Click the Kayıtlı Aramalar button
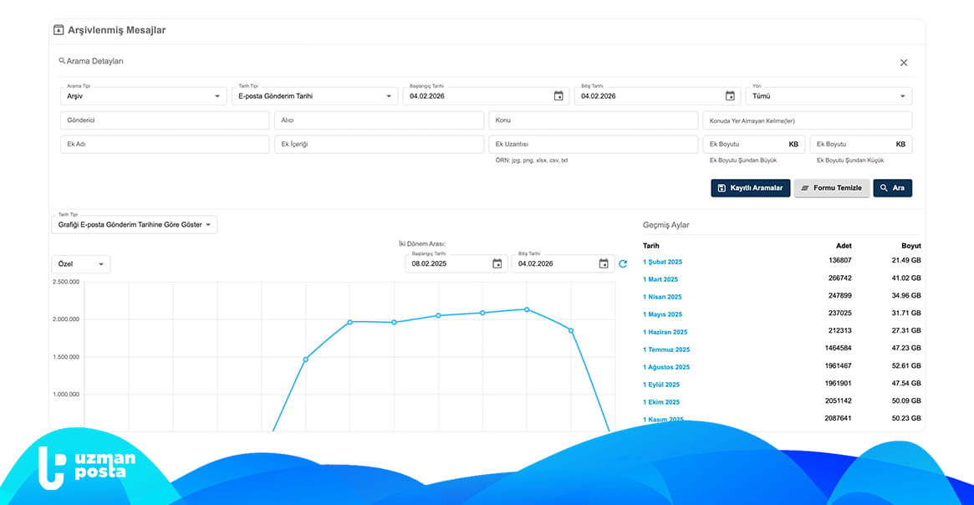Image resolution: width=974 pixels, height=505 pixels. pyautogui.click(x=750, y=188)
